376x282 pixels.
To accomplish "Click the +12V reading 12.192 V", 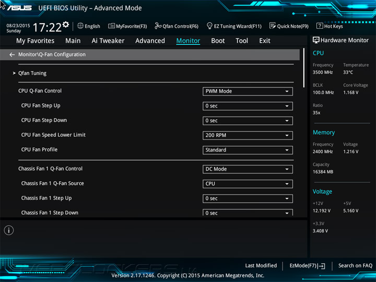I will tap(322, 210).
